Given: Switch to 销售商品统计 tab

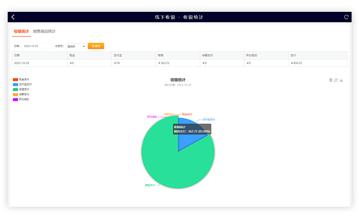Looking at the screenshot, I should 44,31.
